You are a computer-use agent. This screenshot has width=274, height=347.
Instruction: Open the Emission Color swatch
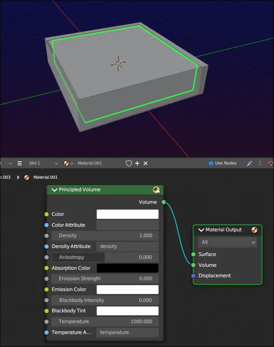click(x=128, y=289)
